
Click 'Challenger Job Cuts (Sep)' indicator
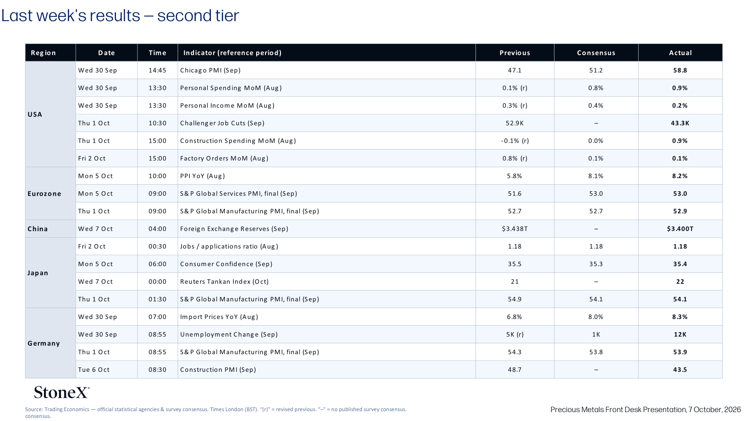coord(223,123)
